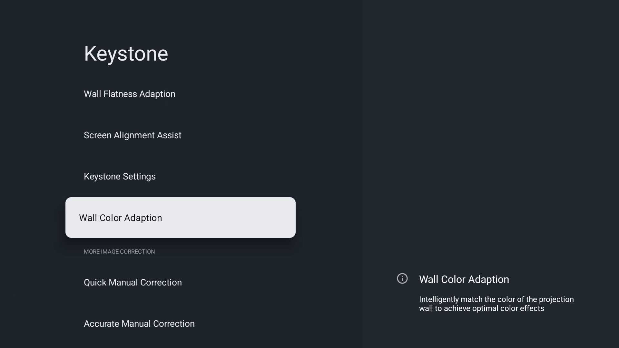This screenshot has width=619, height=348.
Task: Open Keystone Settings entry
Action: [x=181, y=176]
